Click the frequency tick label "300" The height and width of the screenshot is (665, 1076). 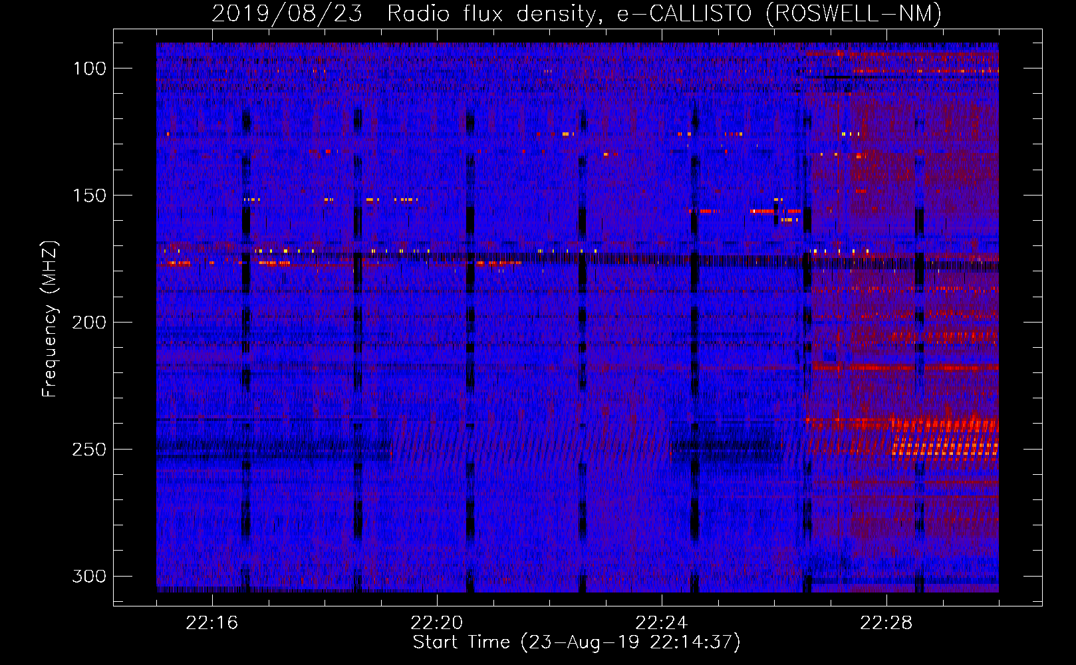(90, 576)
